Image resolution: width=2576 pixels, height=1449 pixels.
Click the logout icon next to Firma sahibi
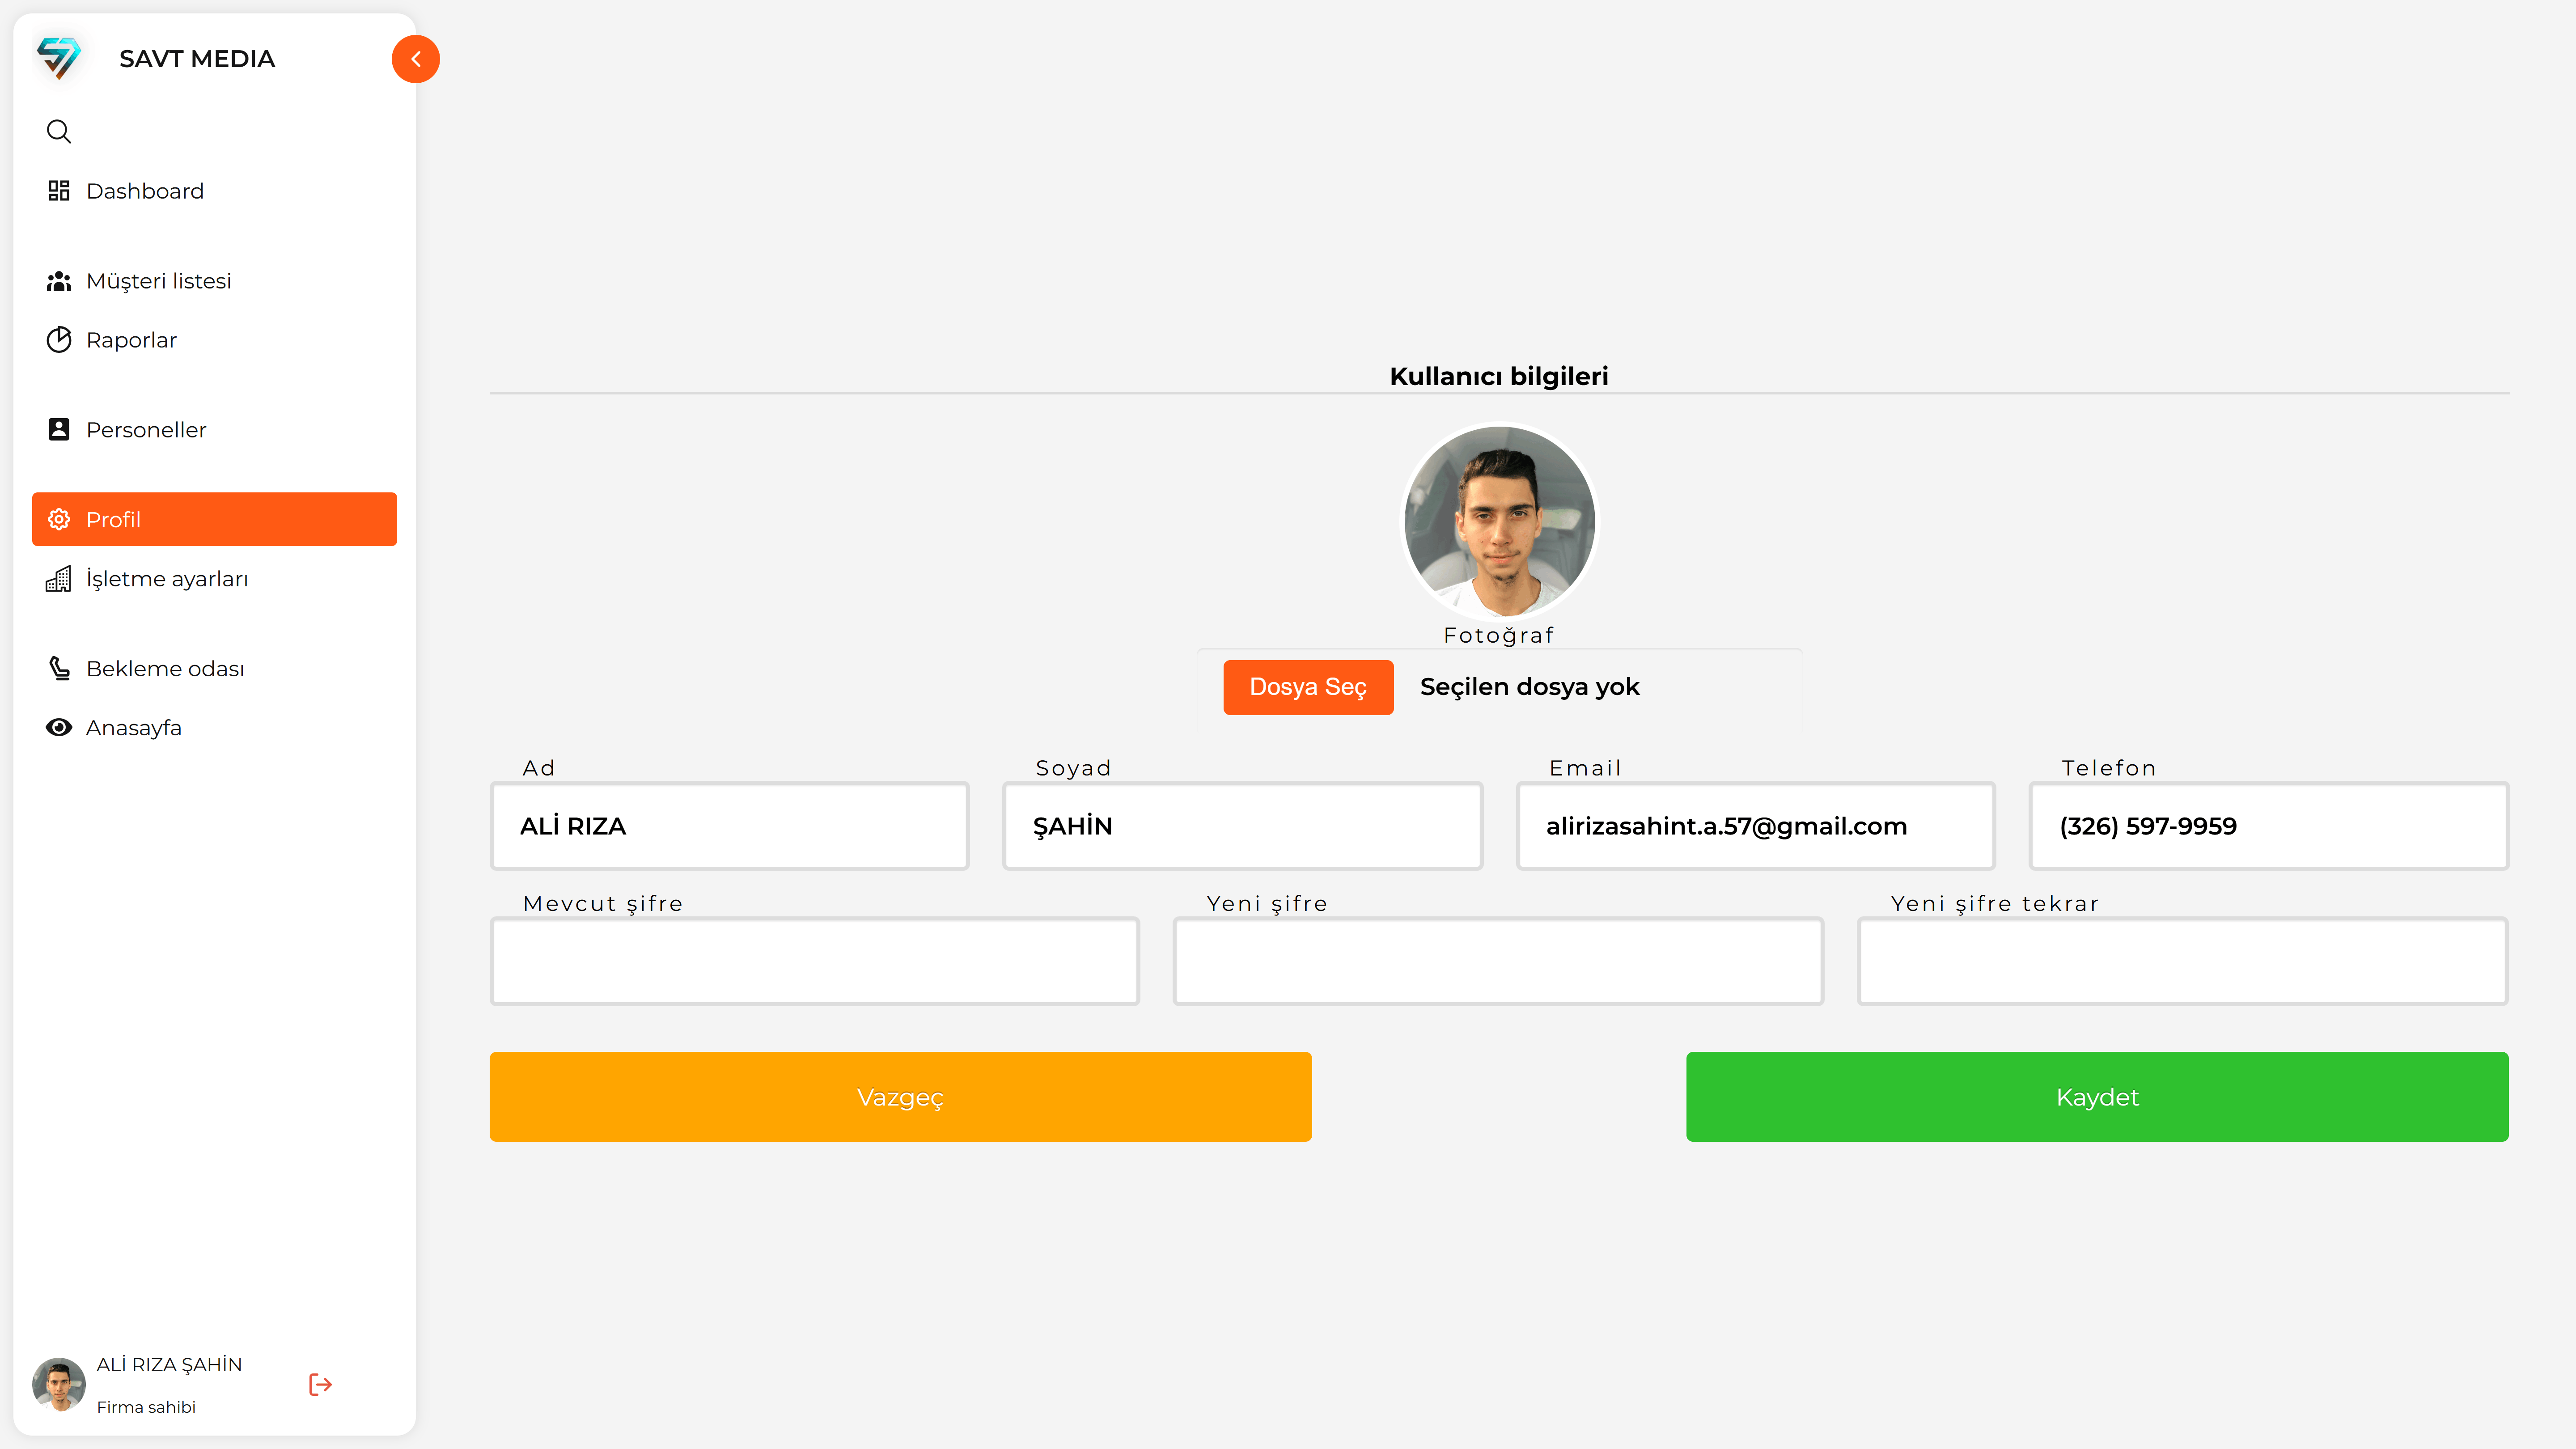(320, 1384)
